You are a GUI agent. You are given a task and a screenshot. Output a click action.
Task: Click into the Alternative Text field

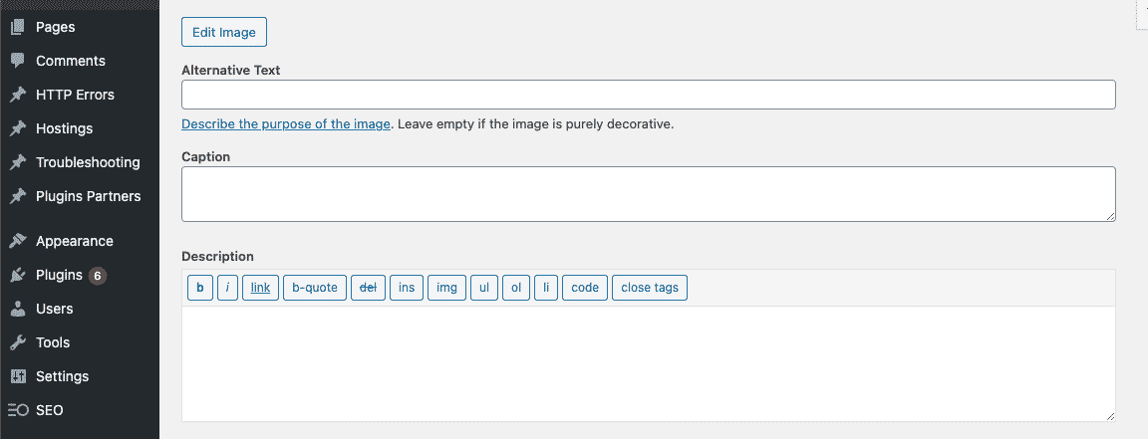pos(648,95)
